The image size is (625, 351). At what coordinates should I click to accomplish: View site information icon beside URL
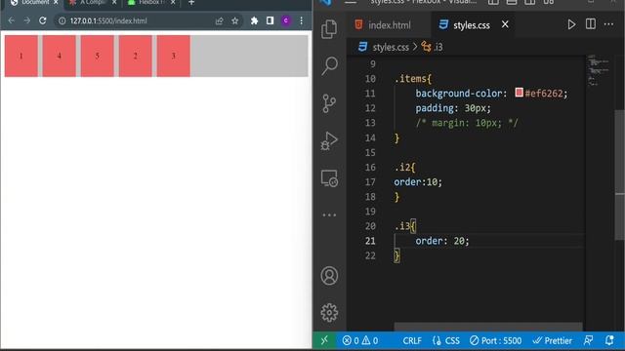[x=62, y=20]
